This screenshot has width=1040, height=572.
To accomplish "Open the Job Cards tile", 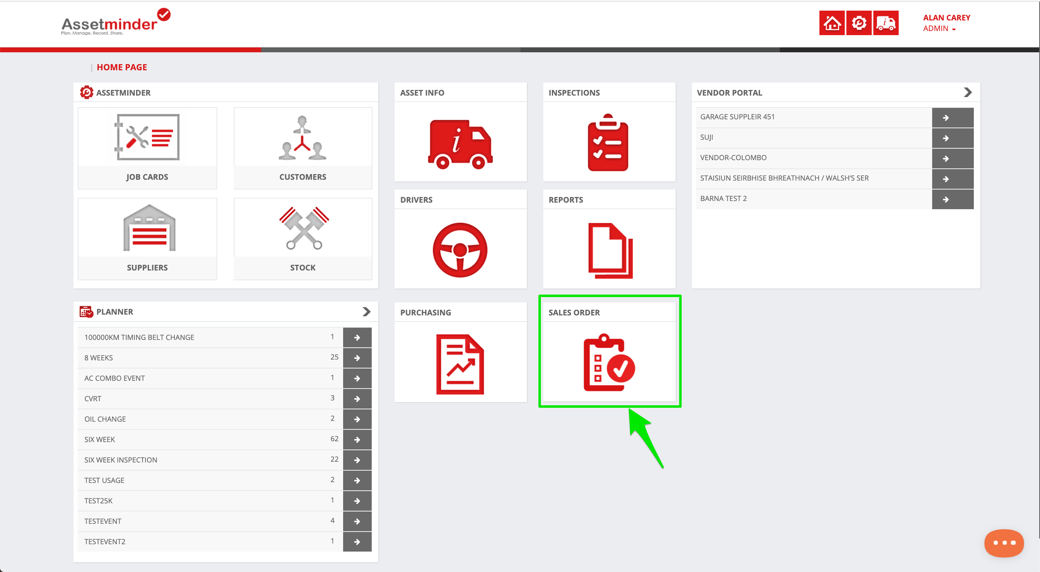I will pos(147,148).
